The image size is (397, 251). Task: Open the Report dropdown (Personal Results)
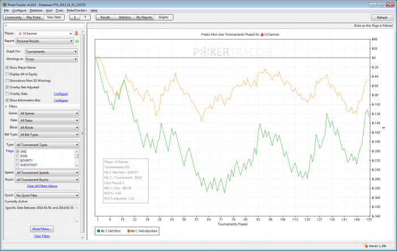click(x=45, y=41)
